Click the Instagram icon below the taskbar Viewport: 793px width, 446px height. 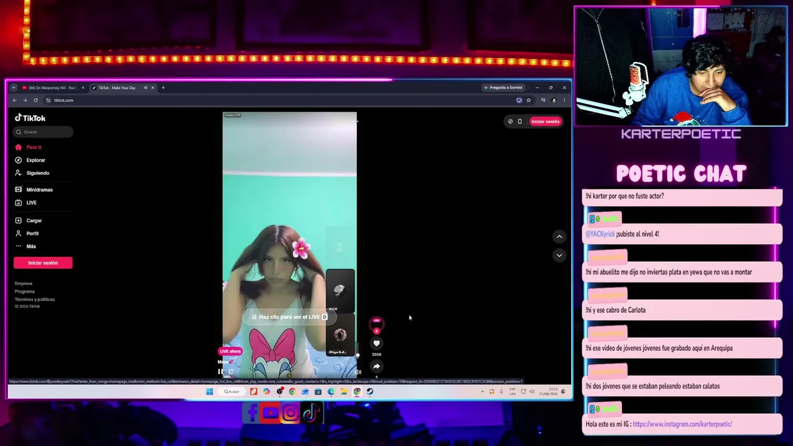click(x=290, y=413)
